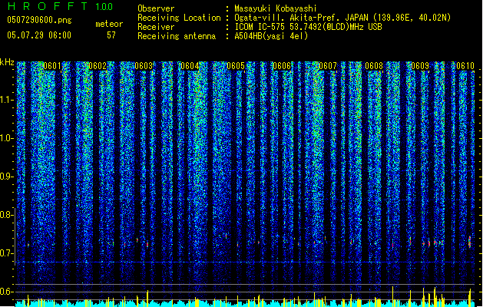Click the meteor count label

click(x=109, y=24)
